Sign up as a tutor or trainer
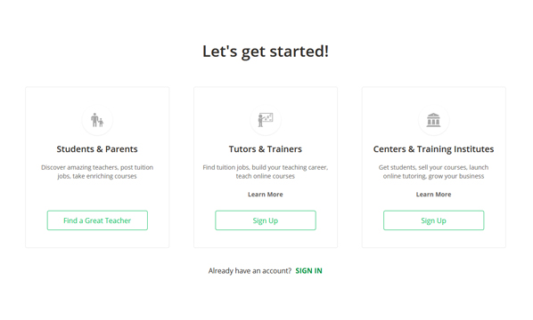Screen dimensions: 533x320 [x=266, y=220]
